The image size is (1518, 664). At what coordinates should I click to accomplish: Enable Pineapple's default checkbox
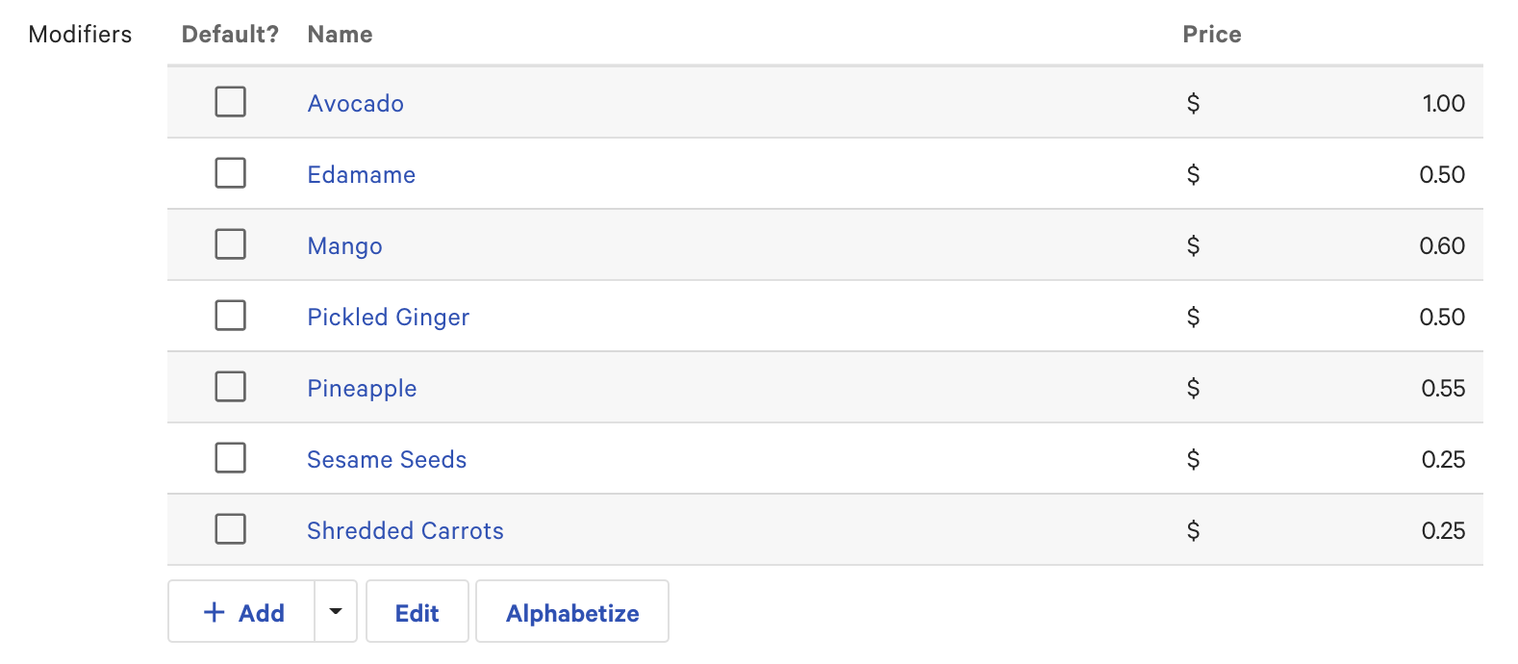coord(230,387)
